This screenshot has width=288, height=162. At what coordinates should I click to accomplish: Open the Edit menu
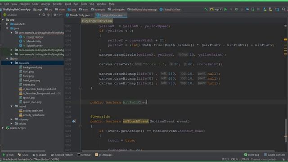[6, 4]
